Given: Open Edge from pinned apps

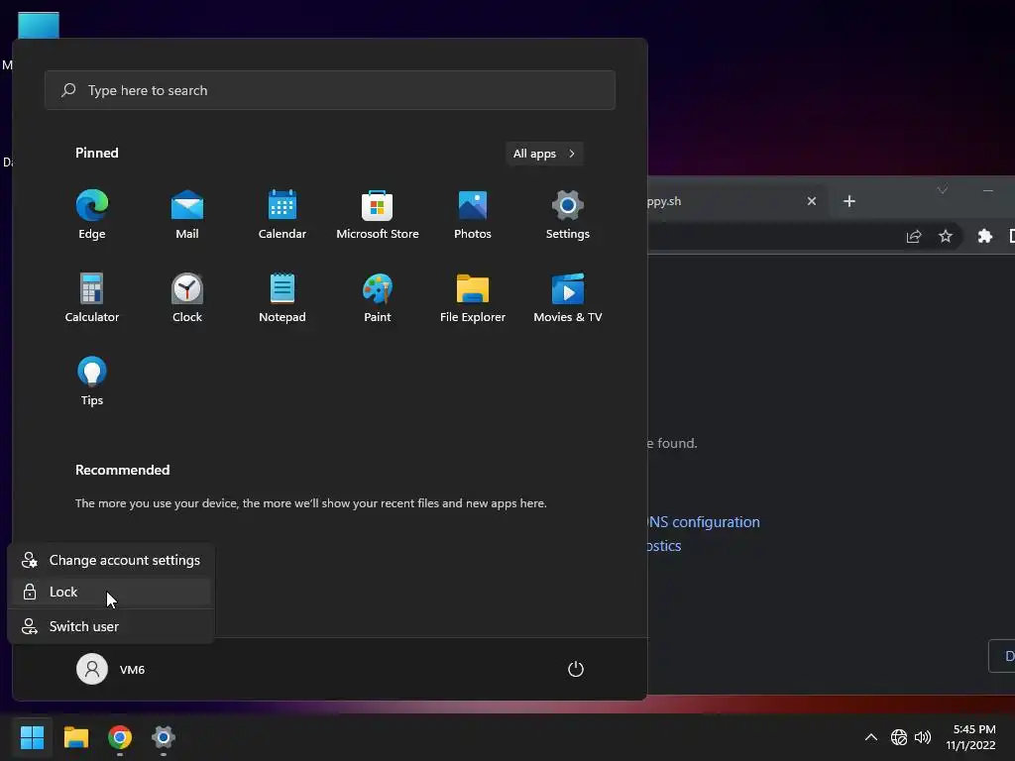Looking at the screenshot, I should pyautogui.click(x=92, y=215).
